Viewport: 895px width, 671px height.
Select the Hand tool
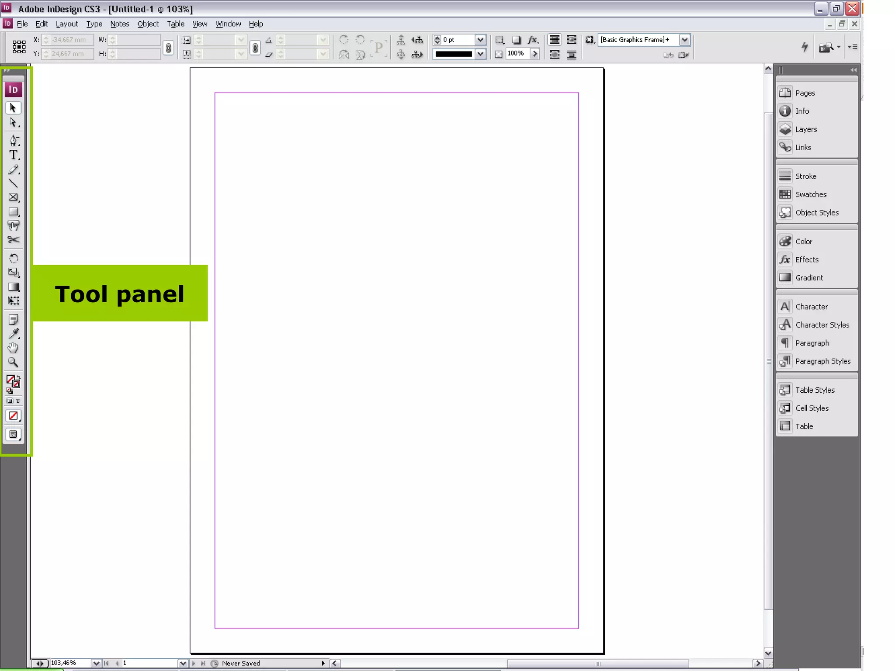14,348
